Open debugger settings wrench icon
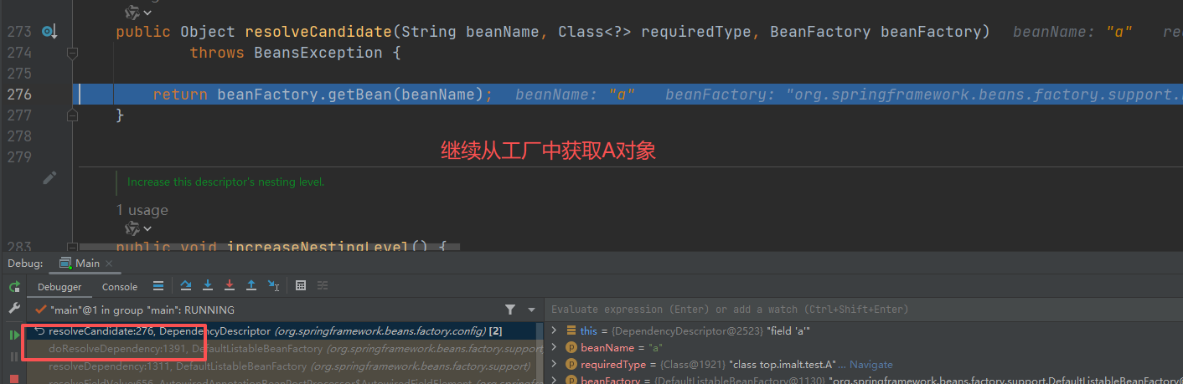1183x384 pixels. point(14,309)
